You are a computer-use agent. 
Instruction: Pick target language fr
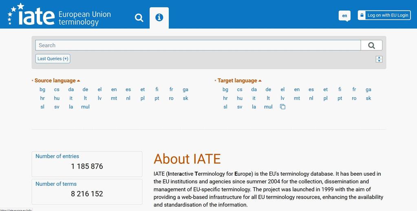coord(354,89)
